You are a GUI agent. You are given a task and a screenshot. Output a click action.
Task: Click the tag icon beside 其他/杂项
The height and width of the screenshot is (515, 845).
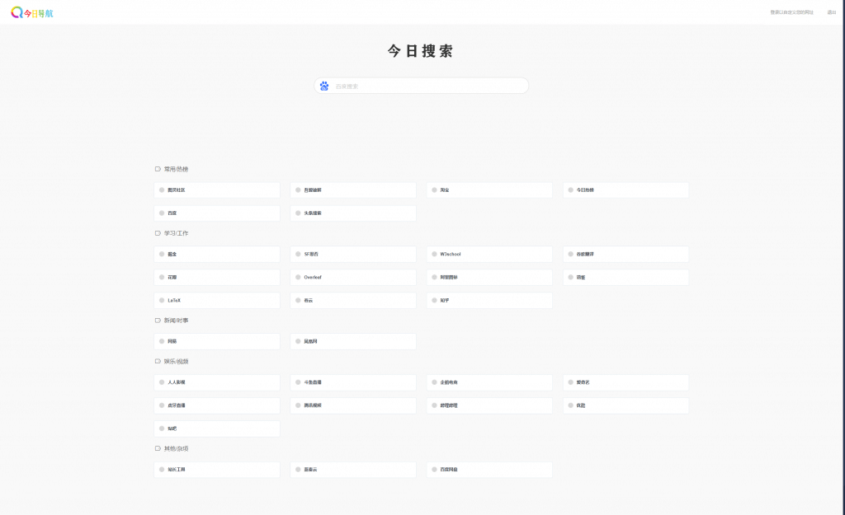pos(158,448)
